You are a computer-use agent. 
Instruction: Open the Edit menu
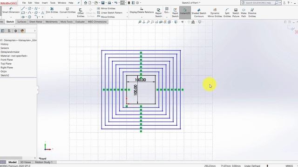tap(30, 3)
